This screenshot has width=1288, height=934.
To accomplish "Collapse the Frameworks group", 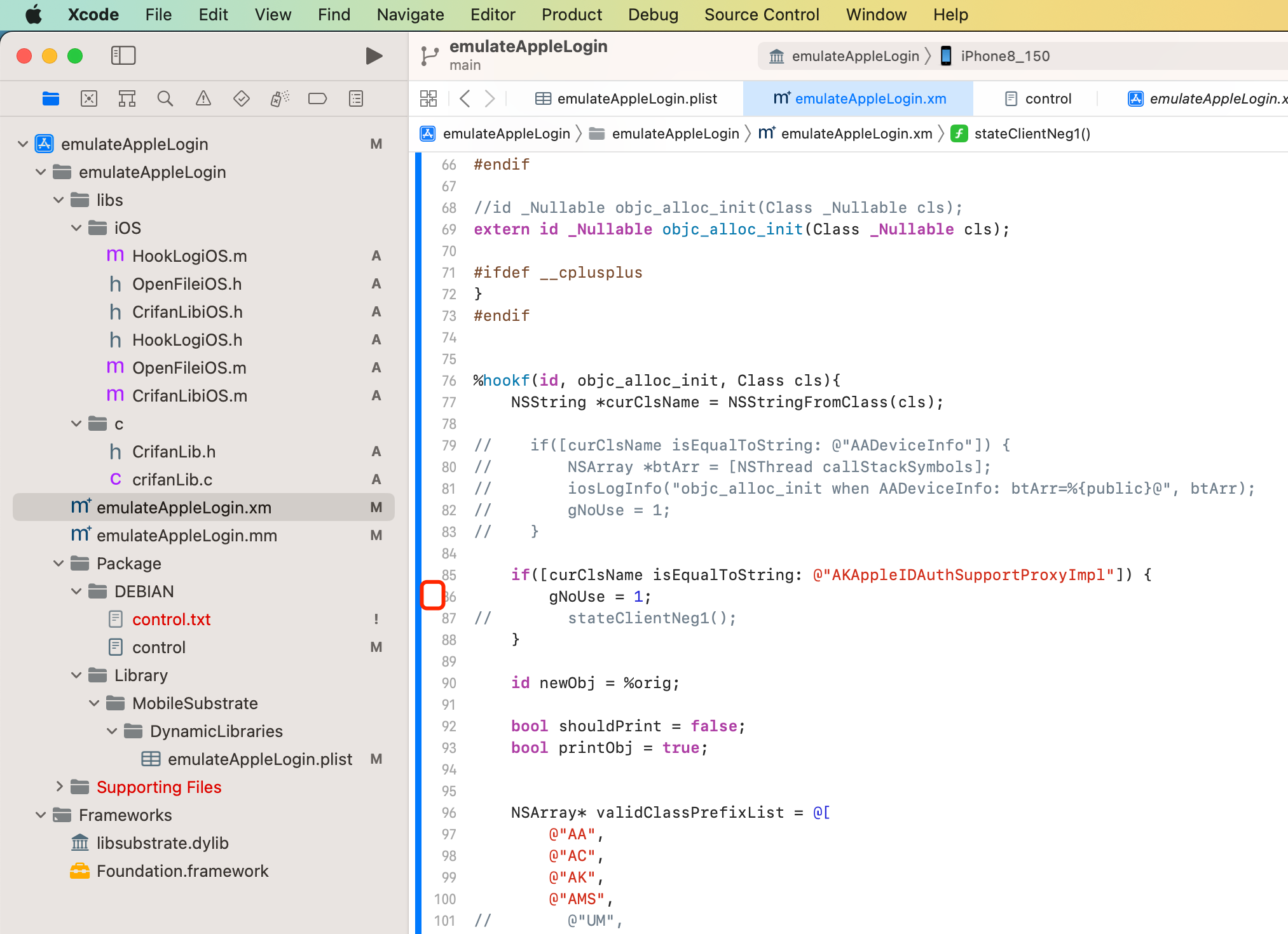I will (41, 815).
